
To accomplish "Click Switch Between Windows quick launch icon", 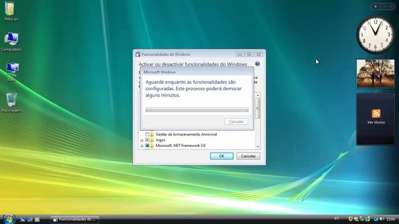I will click(30, 219).
